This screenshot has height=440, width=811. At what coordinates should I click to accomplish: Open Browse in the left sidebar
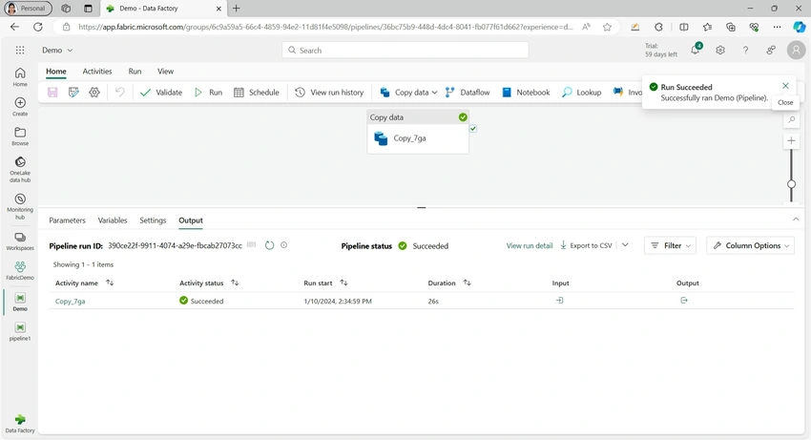coord(20,136)
